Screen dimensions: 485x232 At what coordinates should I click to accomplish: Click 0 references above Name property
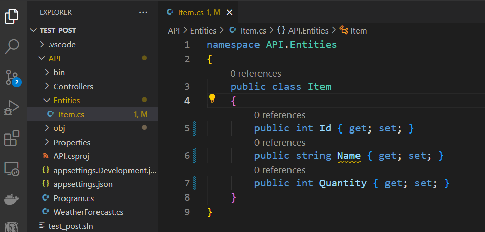pos(280,142)
